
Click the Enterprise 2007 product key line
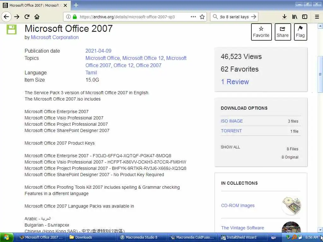click(x=98, y=156)
